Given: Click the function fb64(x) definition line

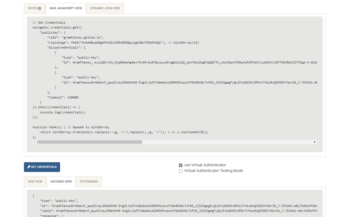Looking at the screenshot, I should [x=71, y=127].
